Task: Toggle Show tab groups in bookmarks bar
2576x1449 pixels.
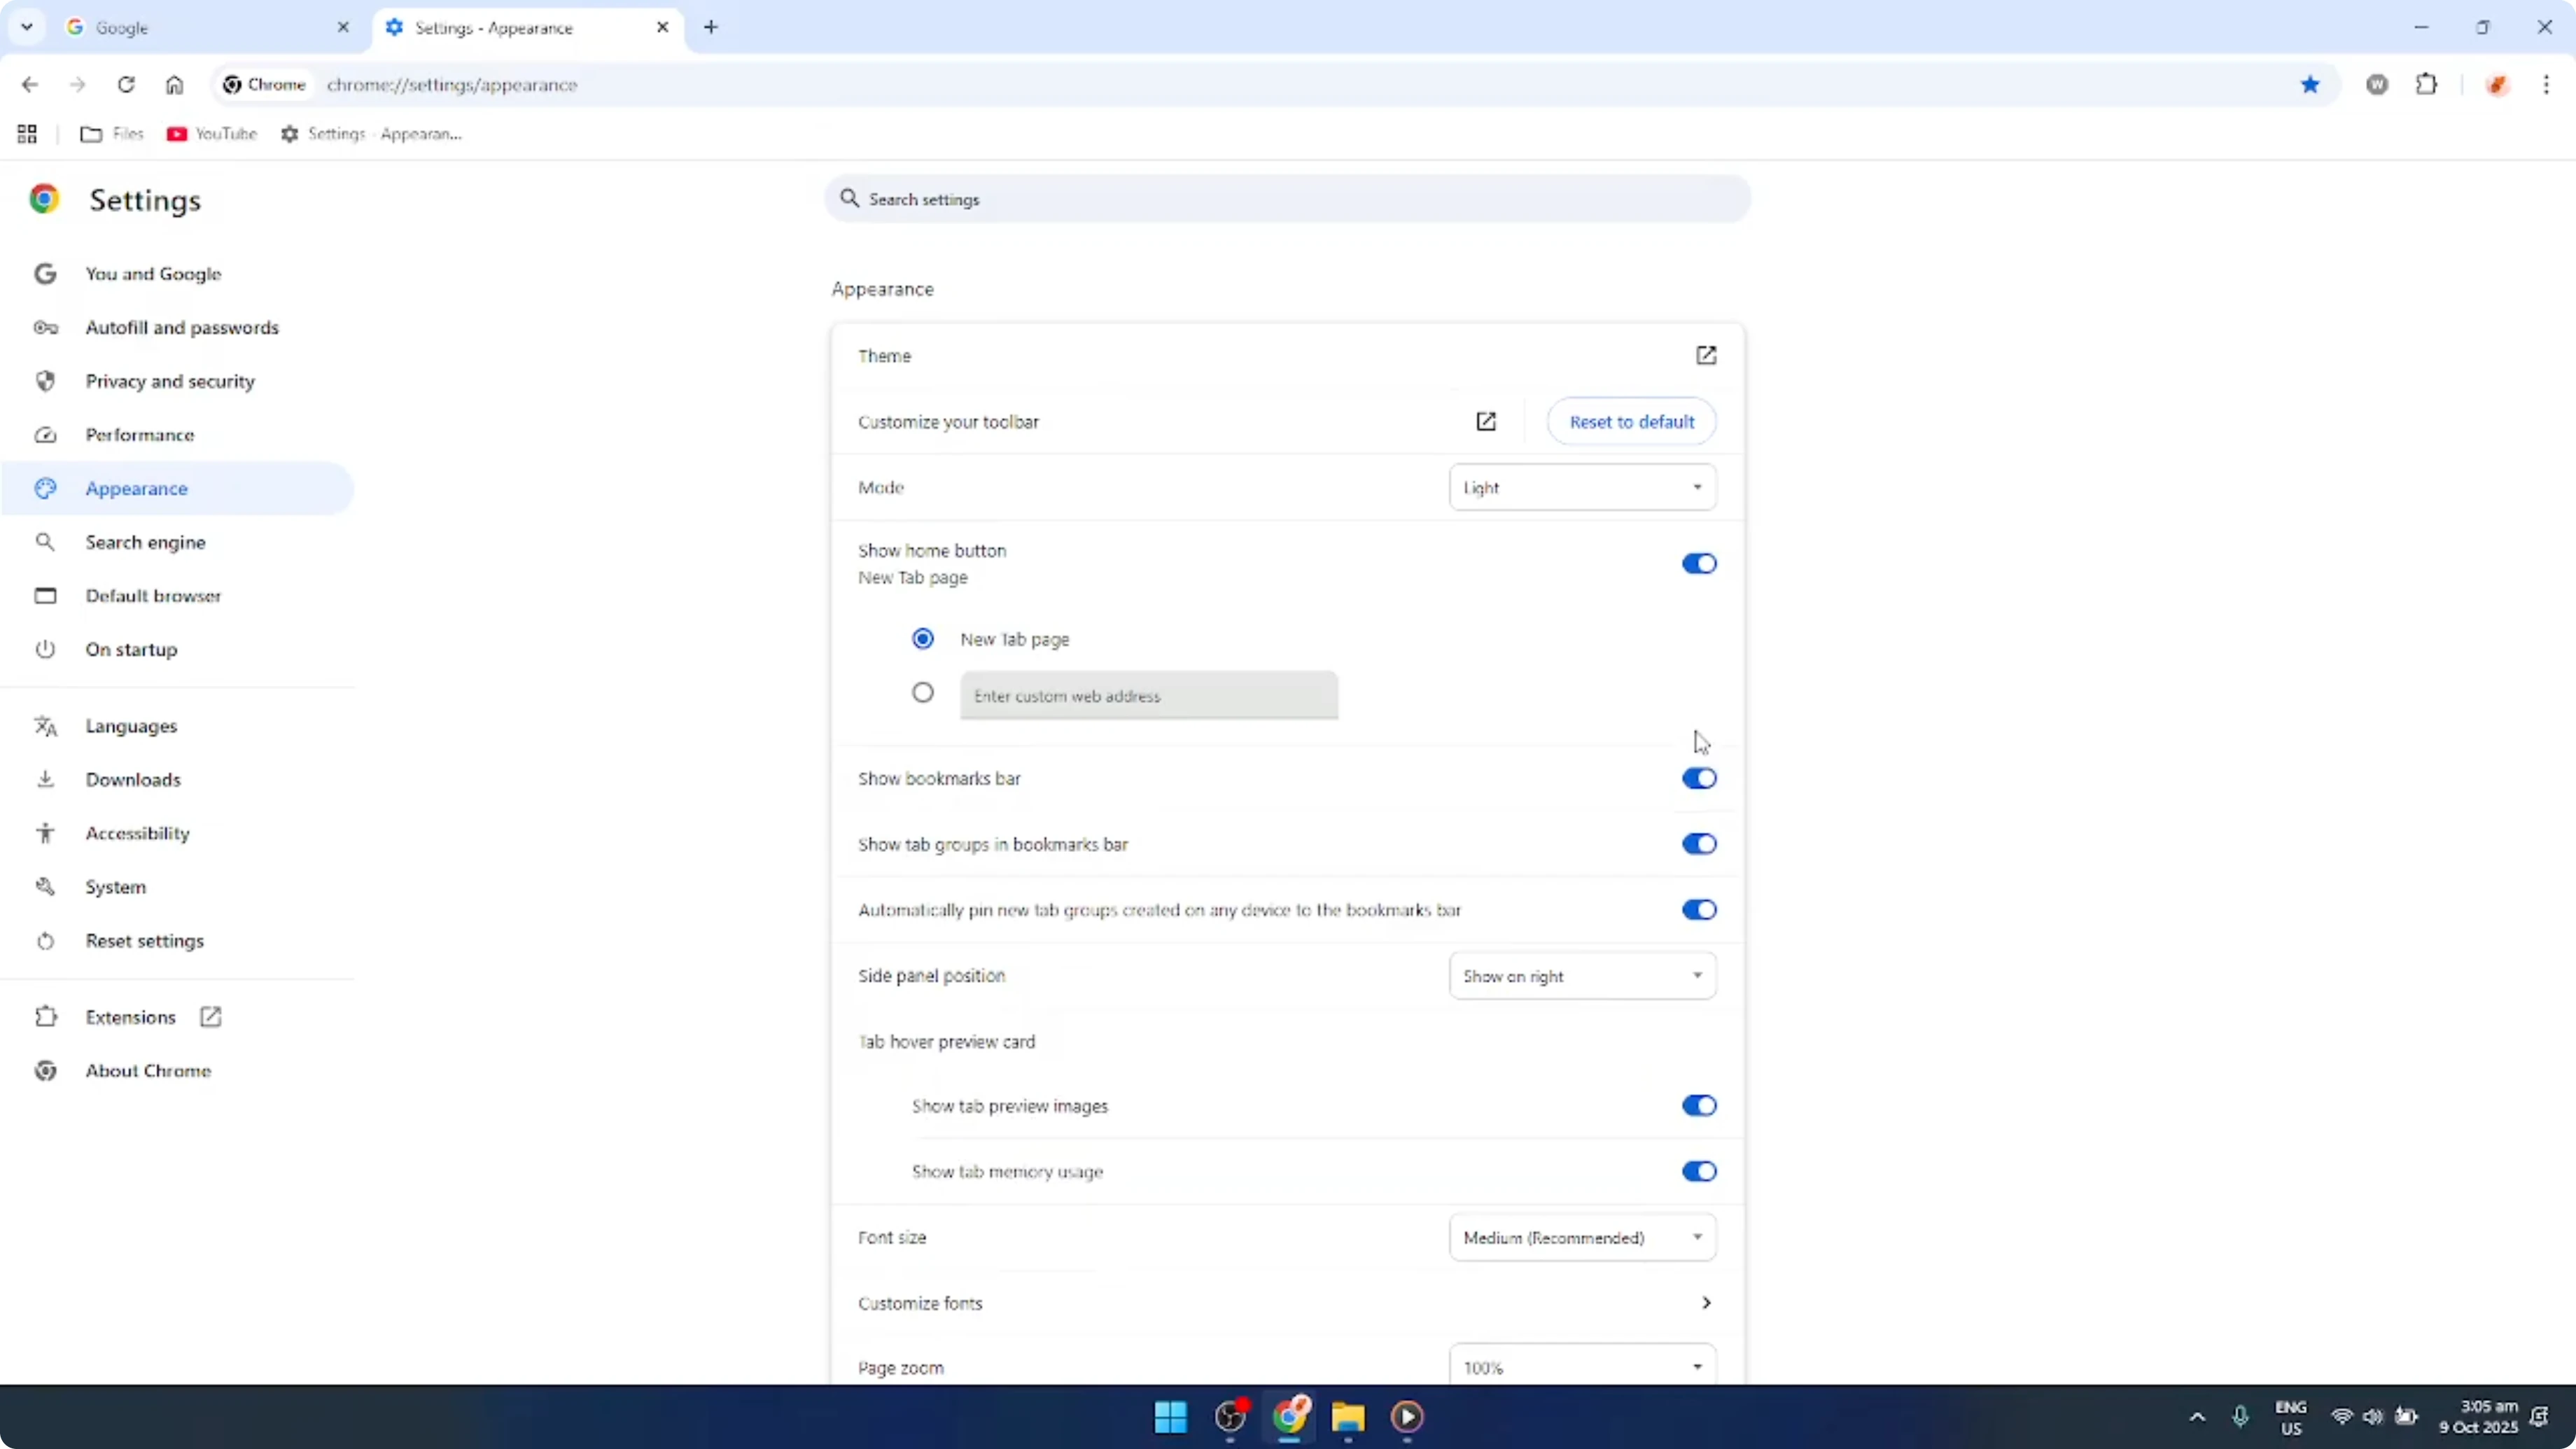Action: pos(1699,845)
